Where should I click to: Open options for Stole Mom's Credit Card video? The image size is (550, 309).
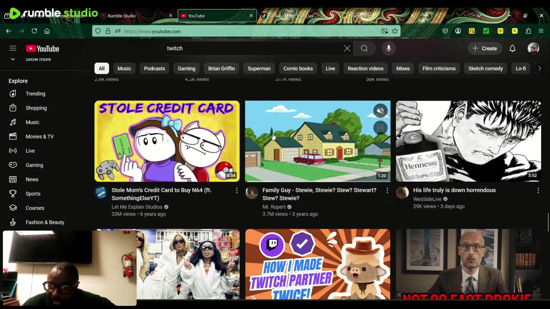[236, 191]
